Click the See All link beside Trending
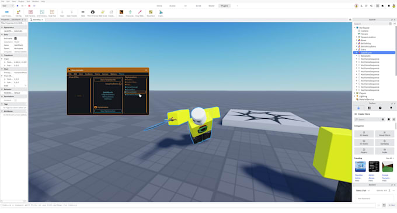The width and height of the screenshot is (397, 213). point(389,159)
